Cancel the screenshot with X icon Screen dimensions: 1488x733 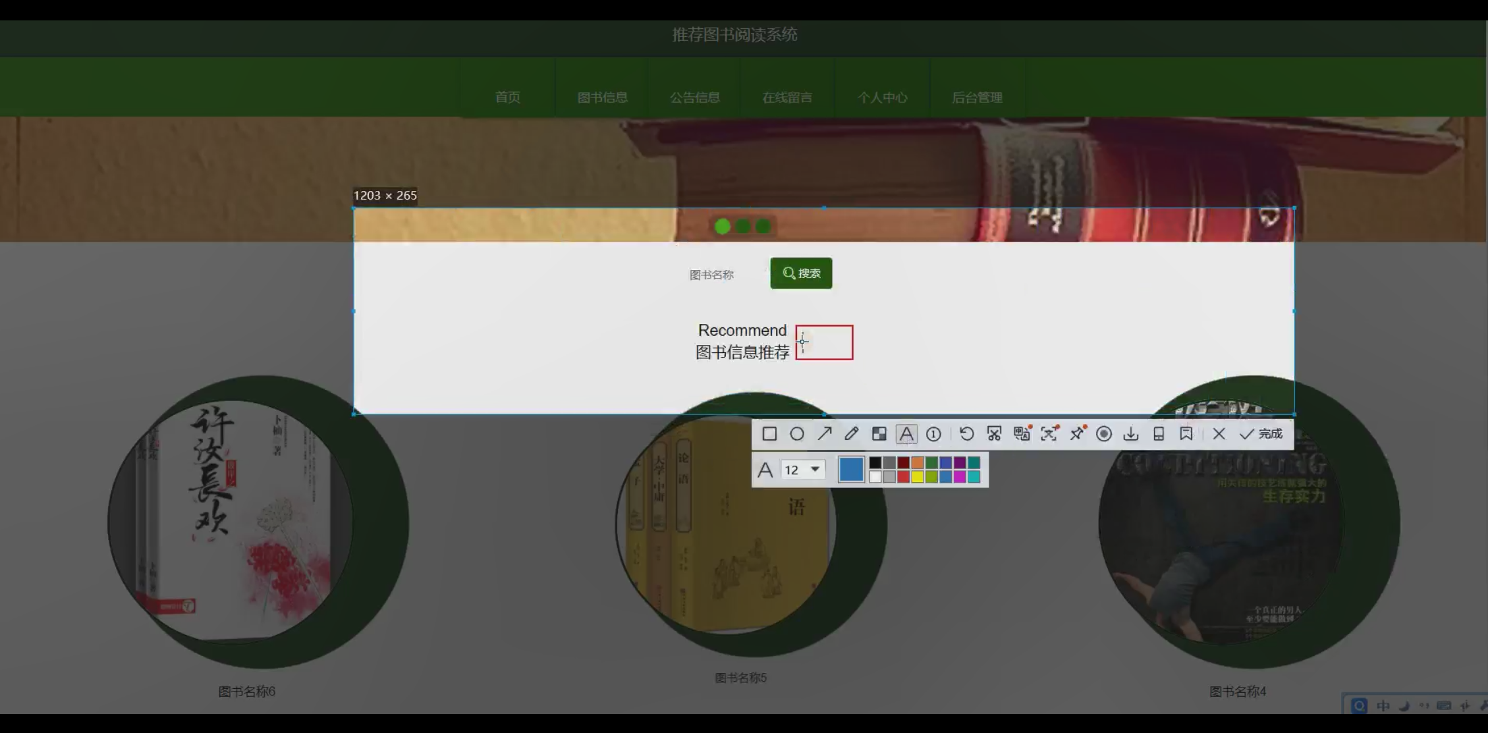(1219, 434)
